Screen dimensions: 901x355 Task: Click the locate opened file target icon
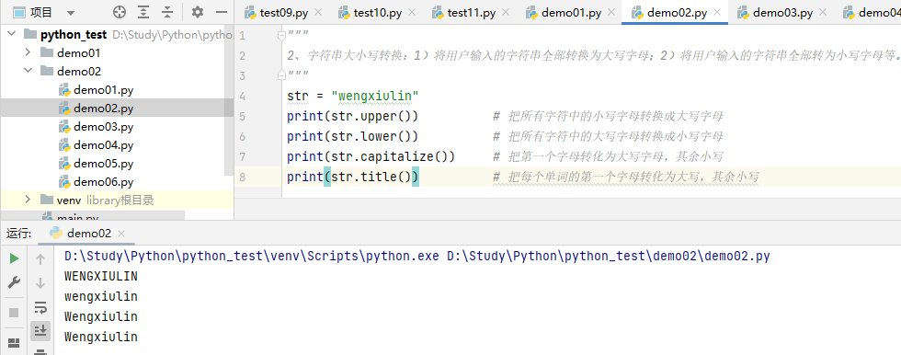coord(119,12)
